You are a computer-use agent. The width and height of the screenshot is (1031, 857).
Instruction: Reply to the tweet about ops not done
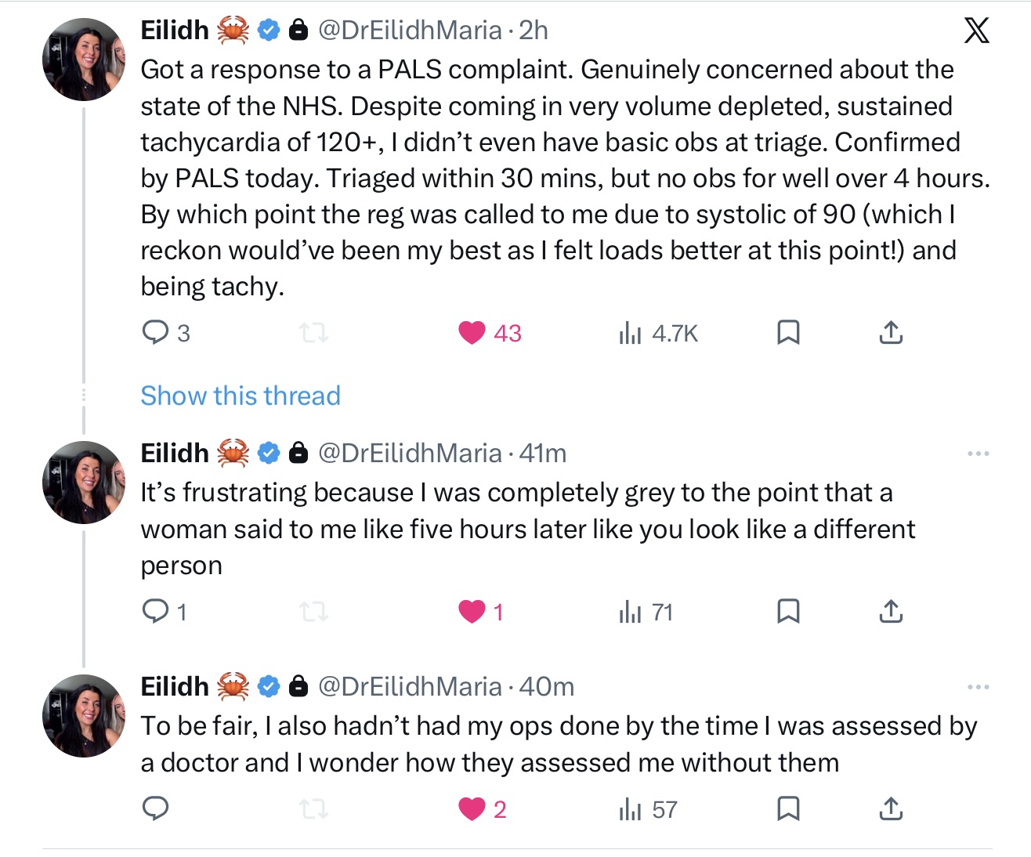pos(155,808)
